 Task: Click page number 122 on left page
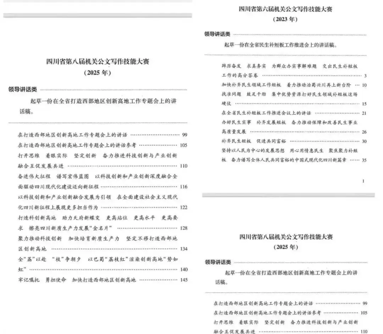click(x=184, y=207)
